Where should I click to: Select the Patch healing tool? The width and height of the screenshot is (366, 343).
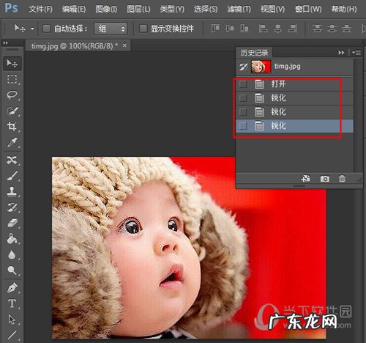(x=12, y=160)
